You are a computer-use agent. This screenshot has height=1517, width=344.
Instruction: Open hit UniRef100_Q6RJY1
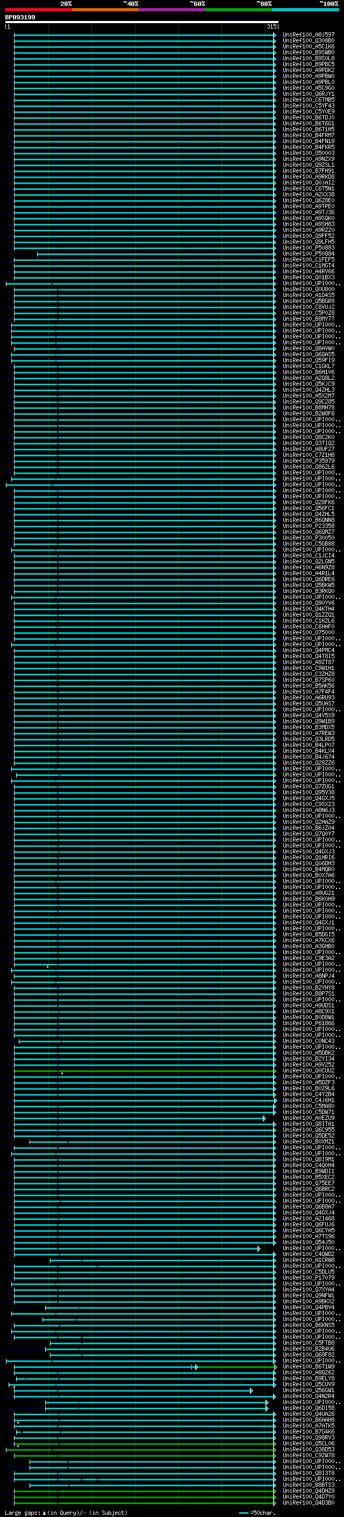point(309,94)
